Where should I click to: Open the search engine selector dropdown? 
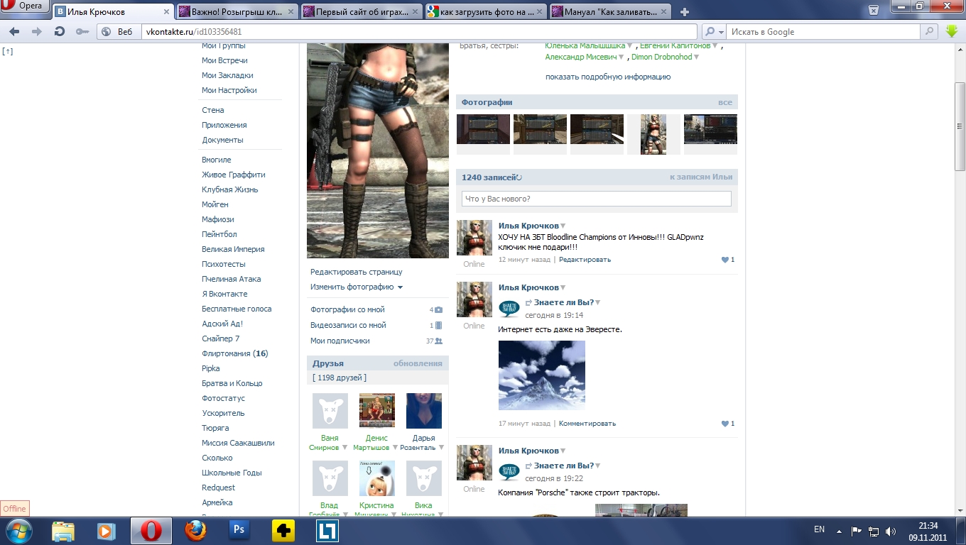[713, 32]
